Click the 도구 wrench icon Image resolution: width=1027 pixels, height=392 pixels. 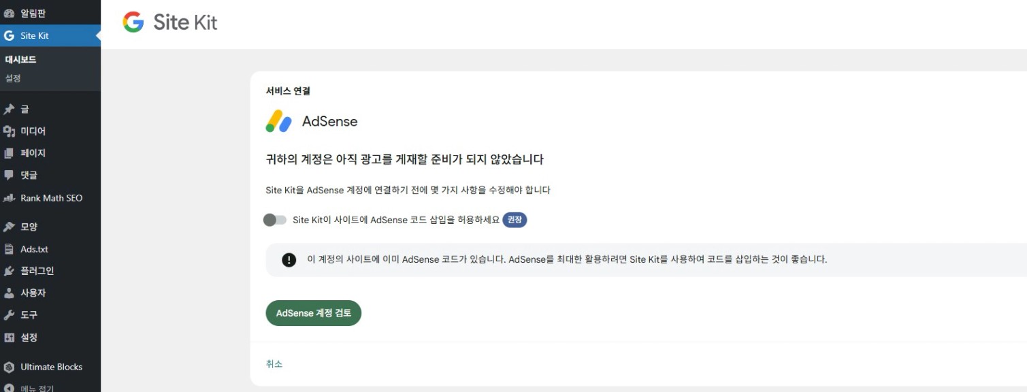(9, 315)
